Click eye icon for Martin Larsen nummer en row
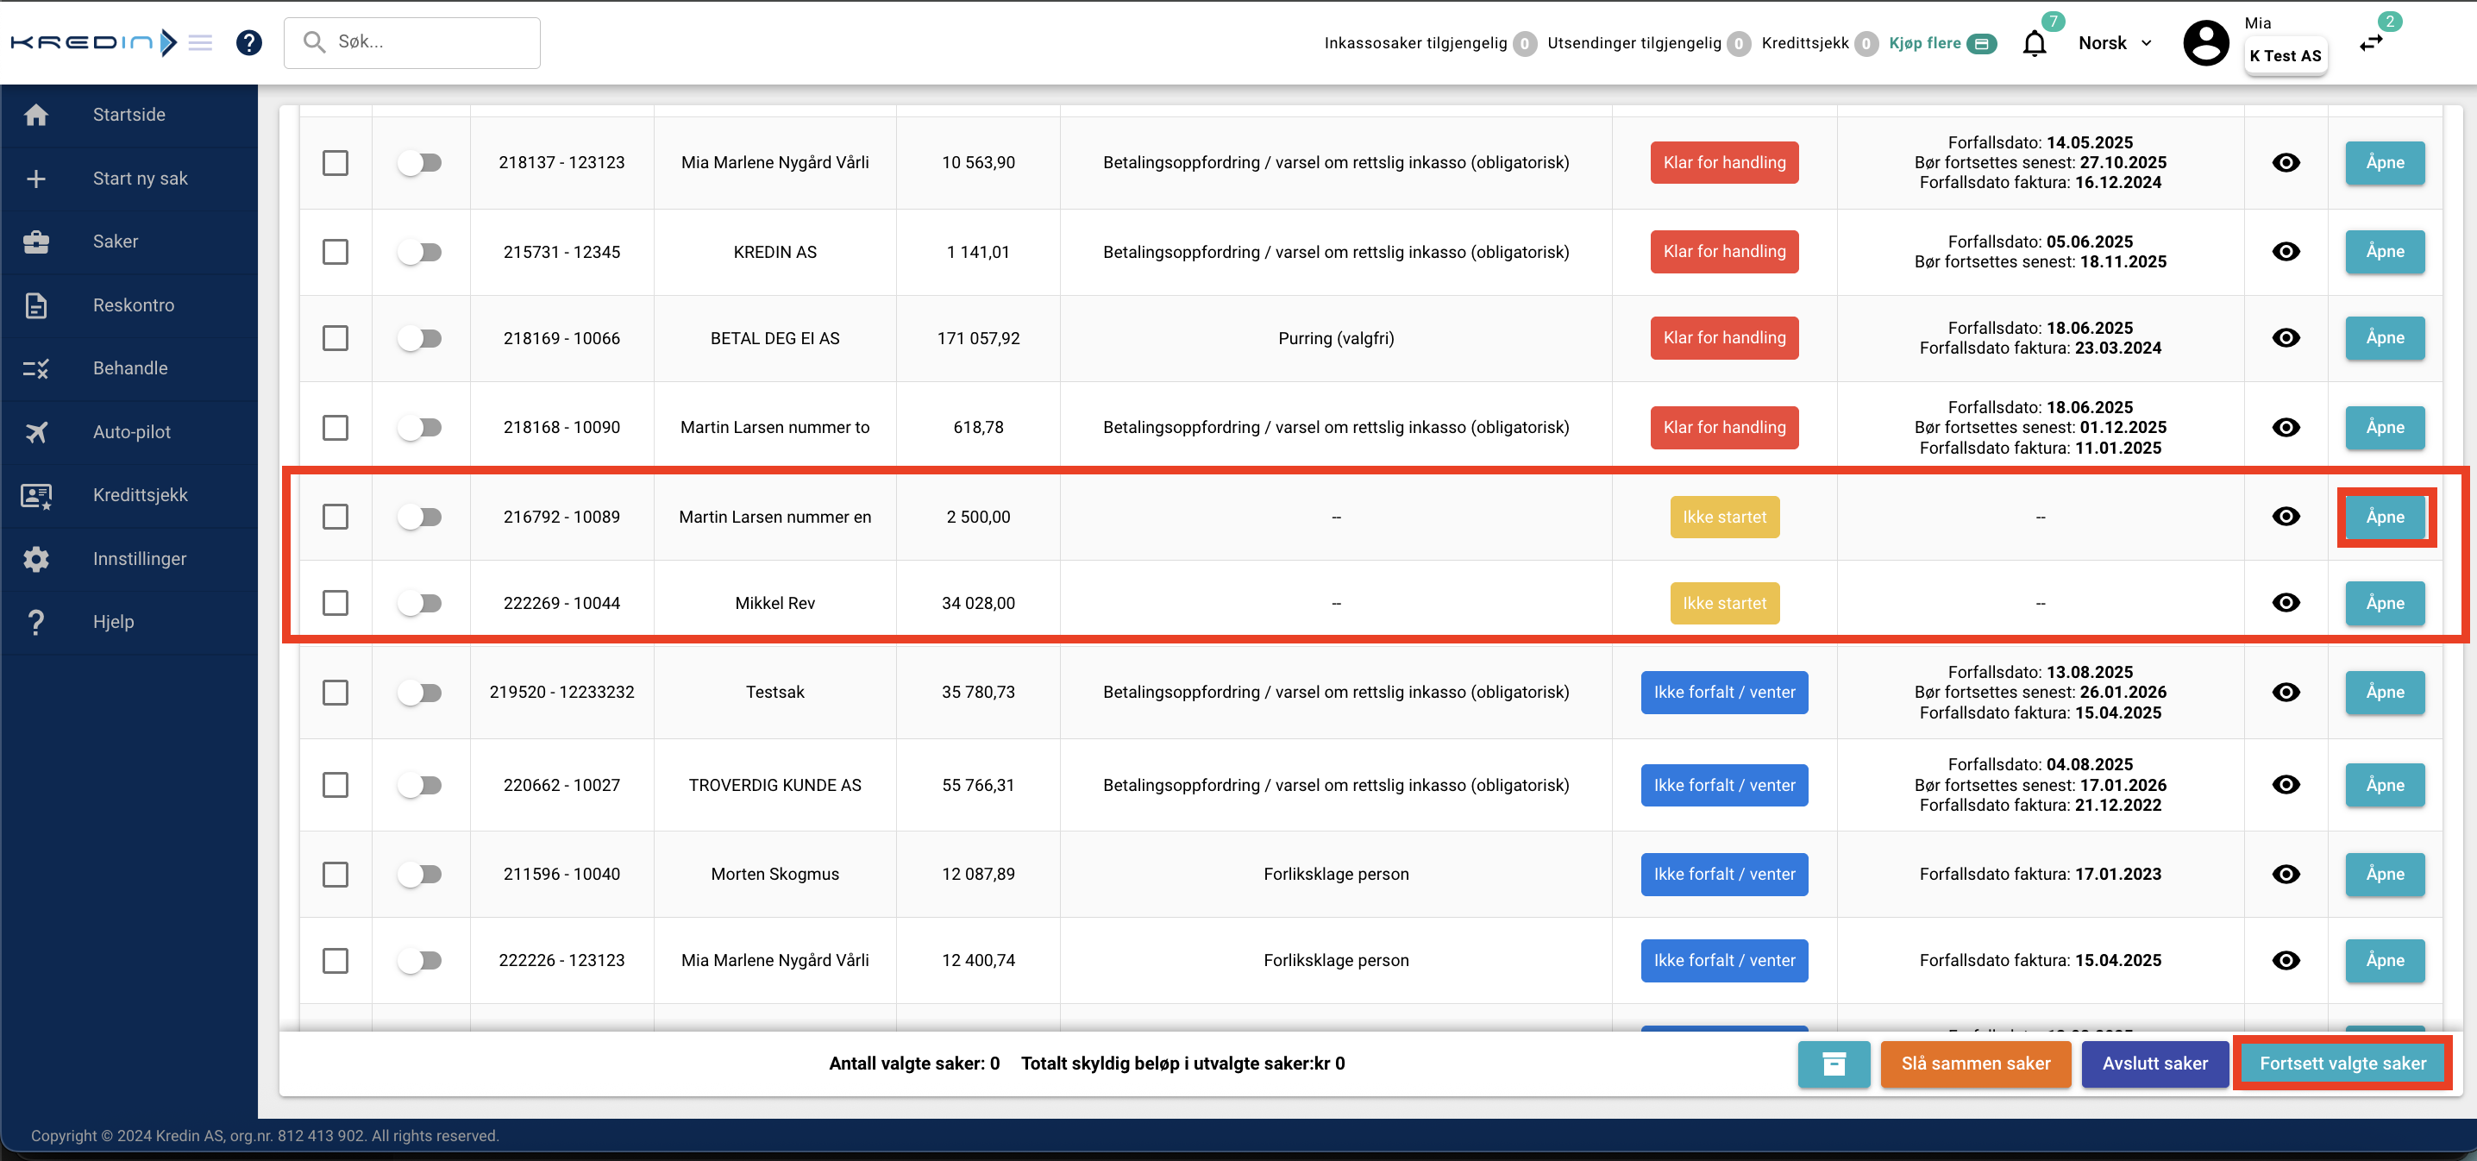Screen dimensions: 2477x1161 point(2286,517)
